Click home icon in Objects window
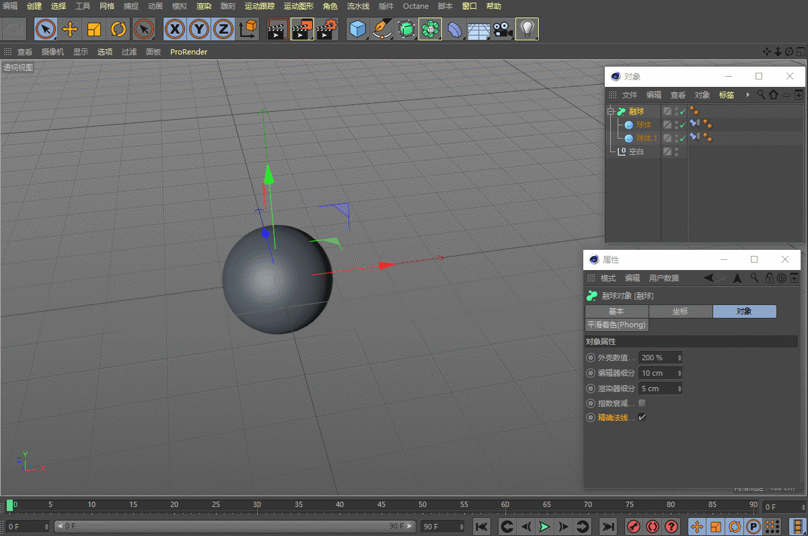Image resolution: width=808 pixels, height=536 pixels. tap(774, 95)
